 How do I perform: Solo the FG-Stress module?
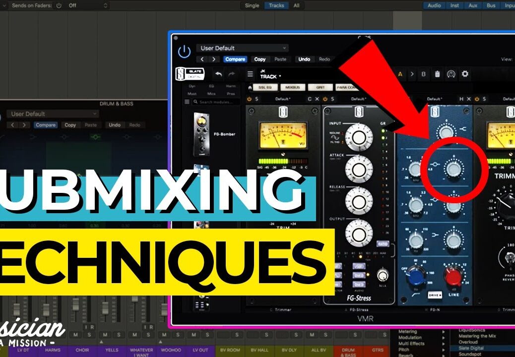tap(333, 99)
